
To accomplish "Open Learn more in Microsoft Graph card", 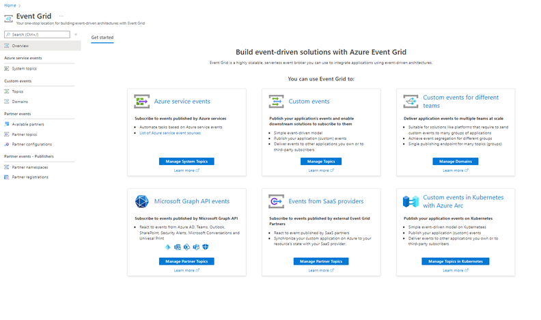I will (186, 270).
